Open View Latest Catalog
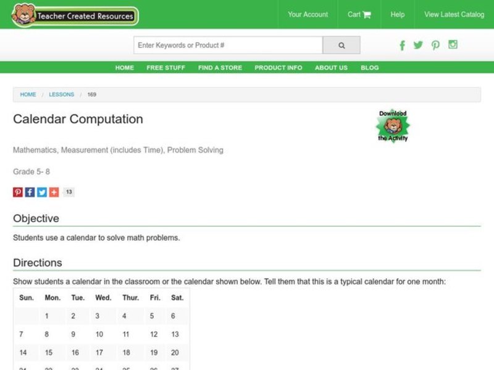This screenshot has height=370, width=494. [453, 14]
